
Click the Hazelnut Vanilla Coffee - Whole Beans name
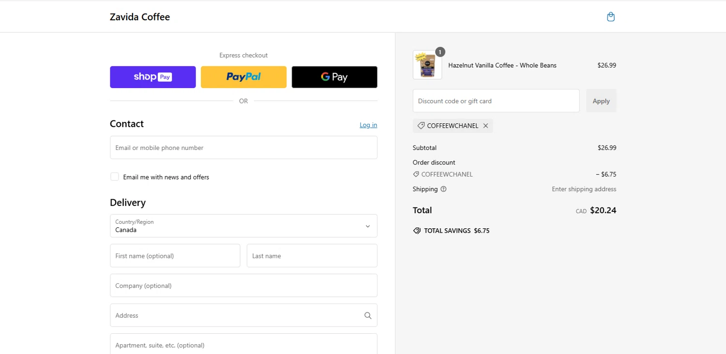tap(502, 65)
